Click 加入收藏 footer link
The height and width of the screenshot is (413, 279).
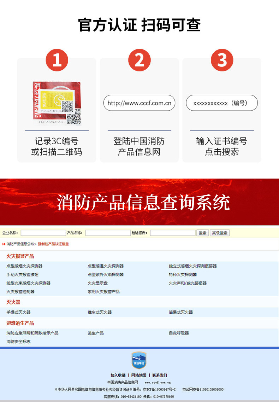coord(118,375)
